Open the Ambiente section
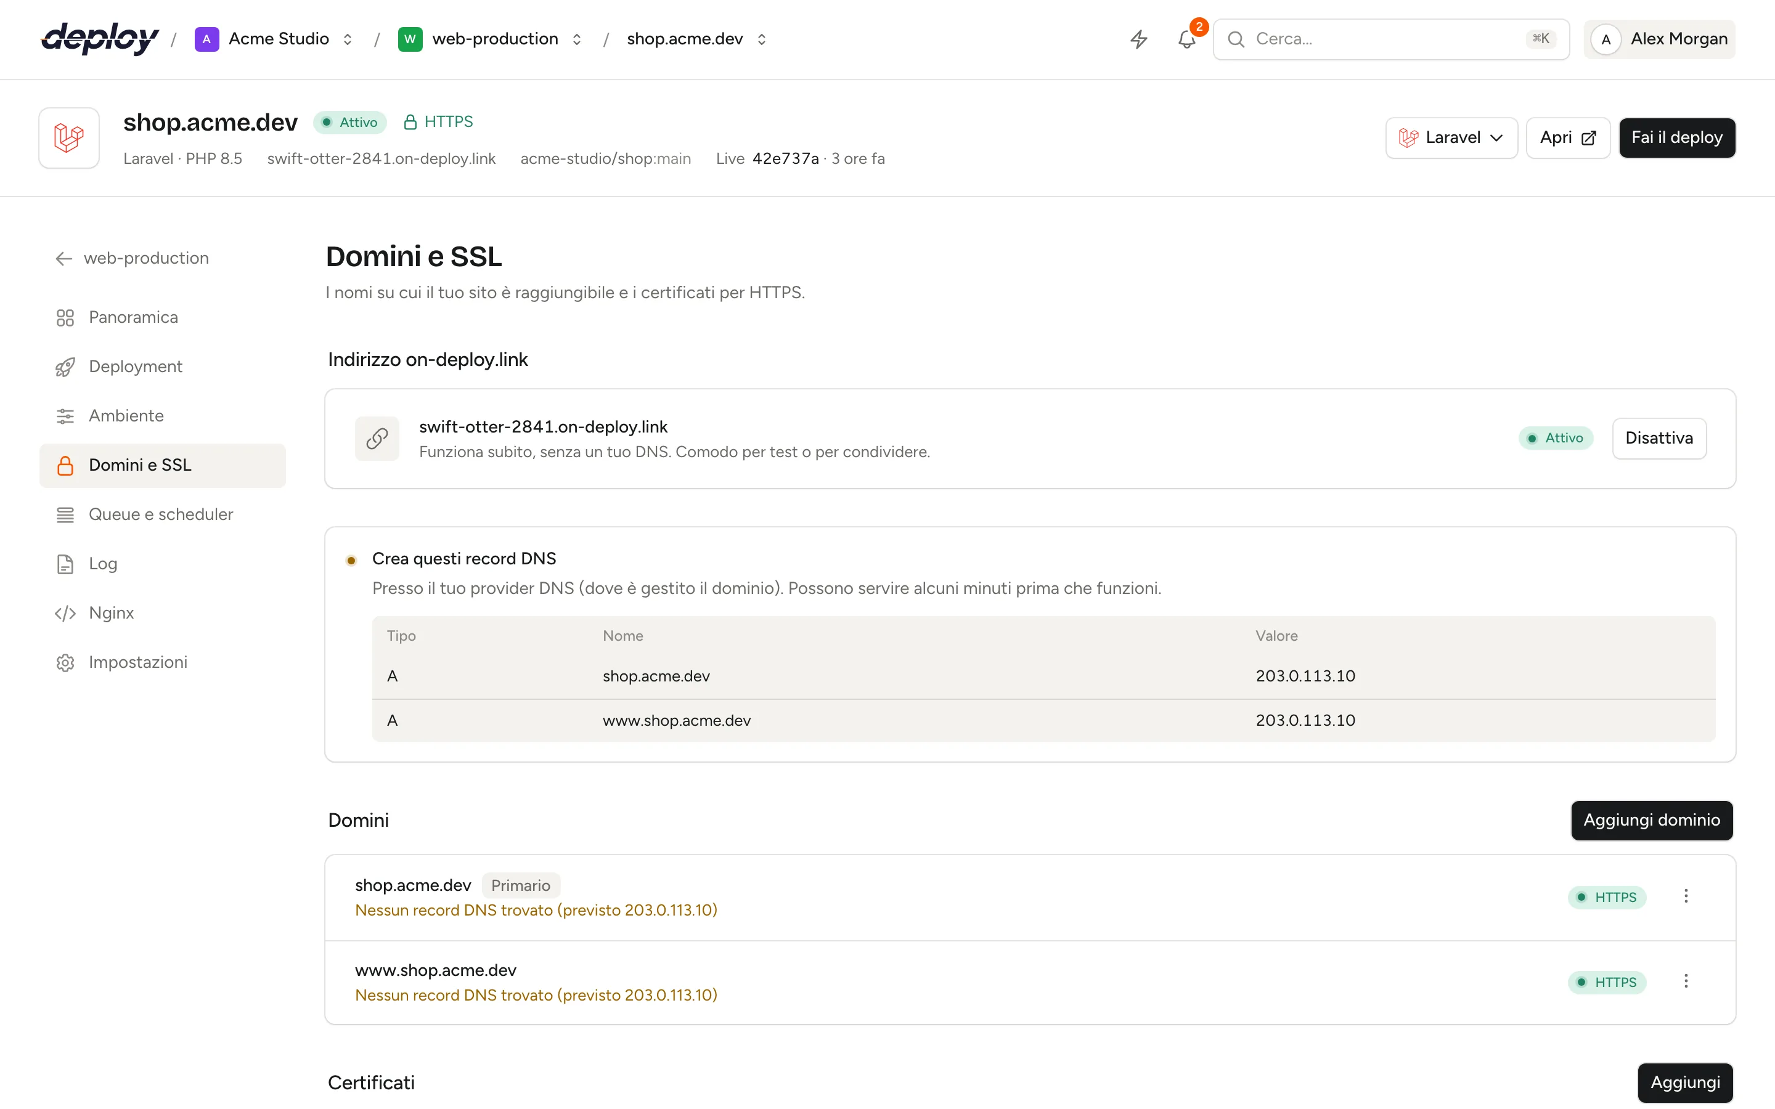 [162, 416]
